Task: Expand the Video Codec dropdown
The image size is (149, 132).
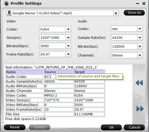Action: pyautogui.click(x=68, y=29)
